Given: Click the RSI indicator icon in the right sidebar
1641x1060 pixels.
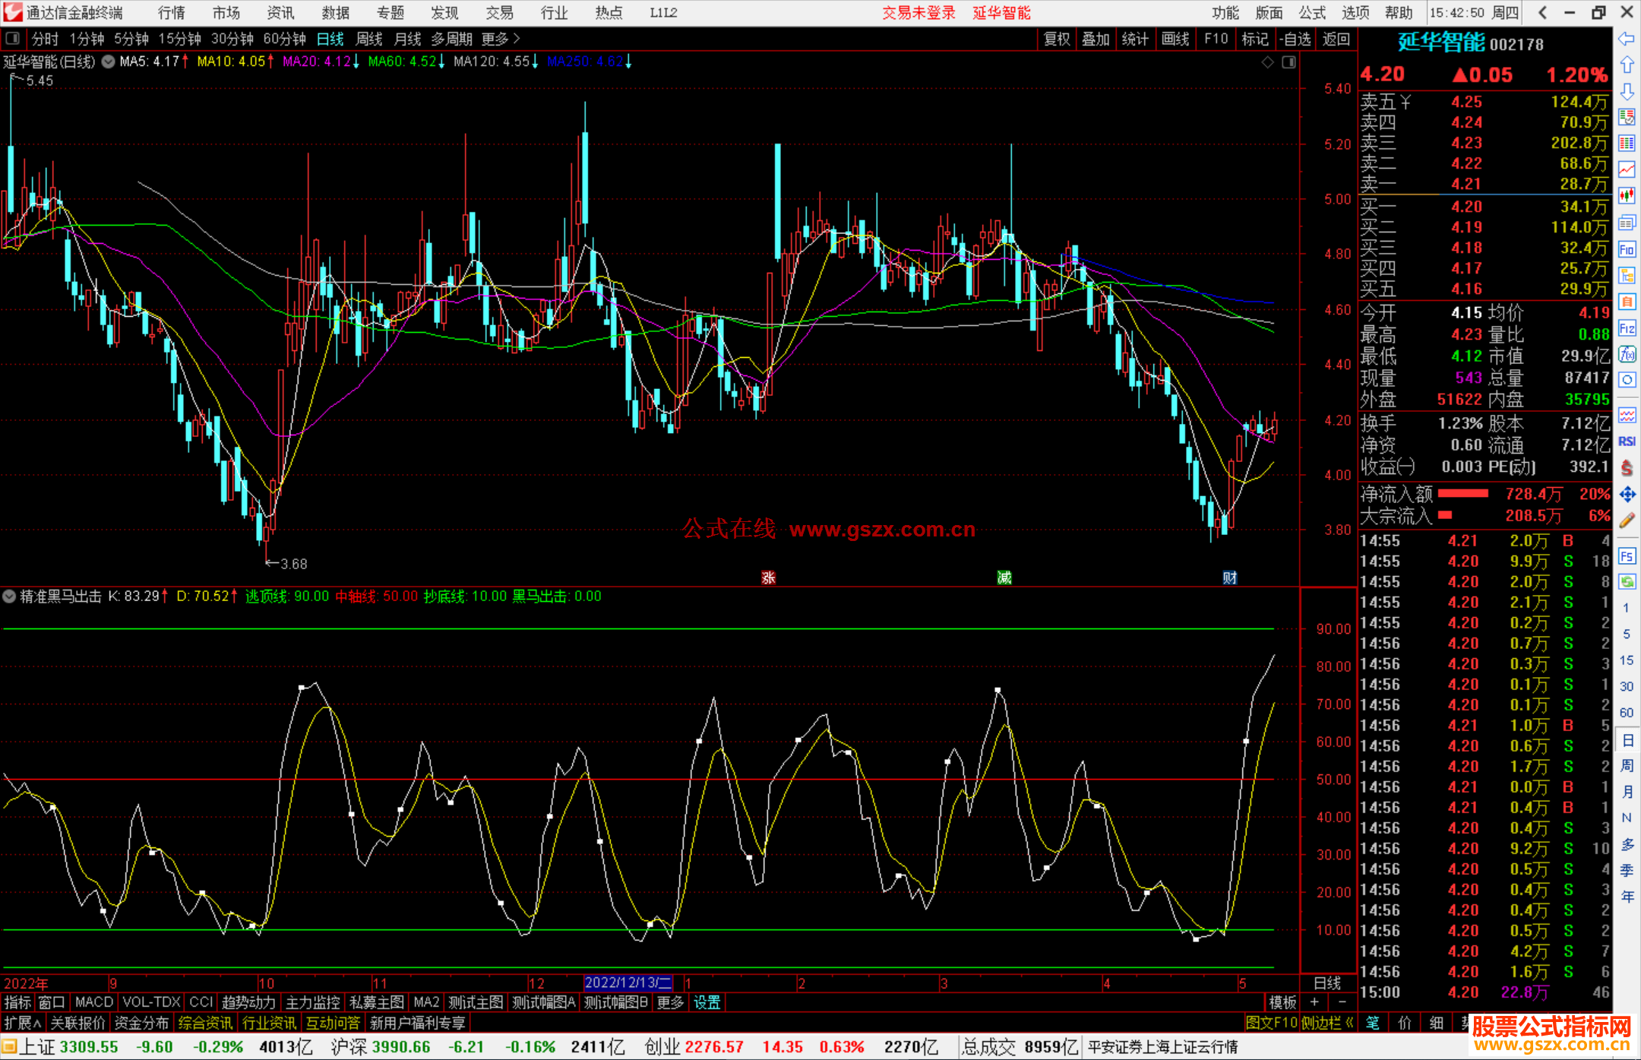Looking at the screenshot, I should pos(1627,441).
